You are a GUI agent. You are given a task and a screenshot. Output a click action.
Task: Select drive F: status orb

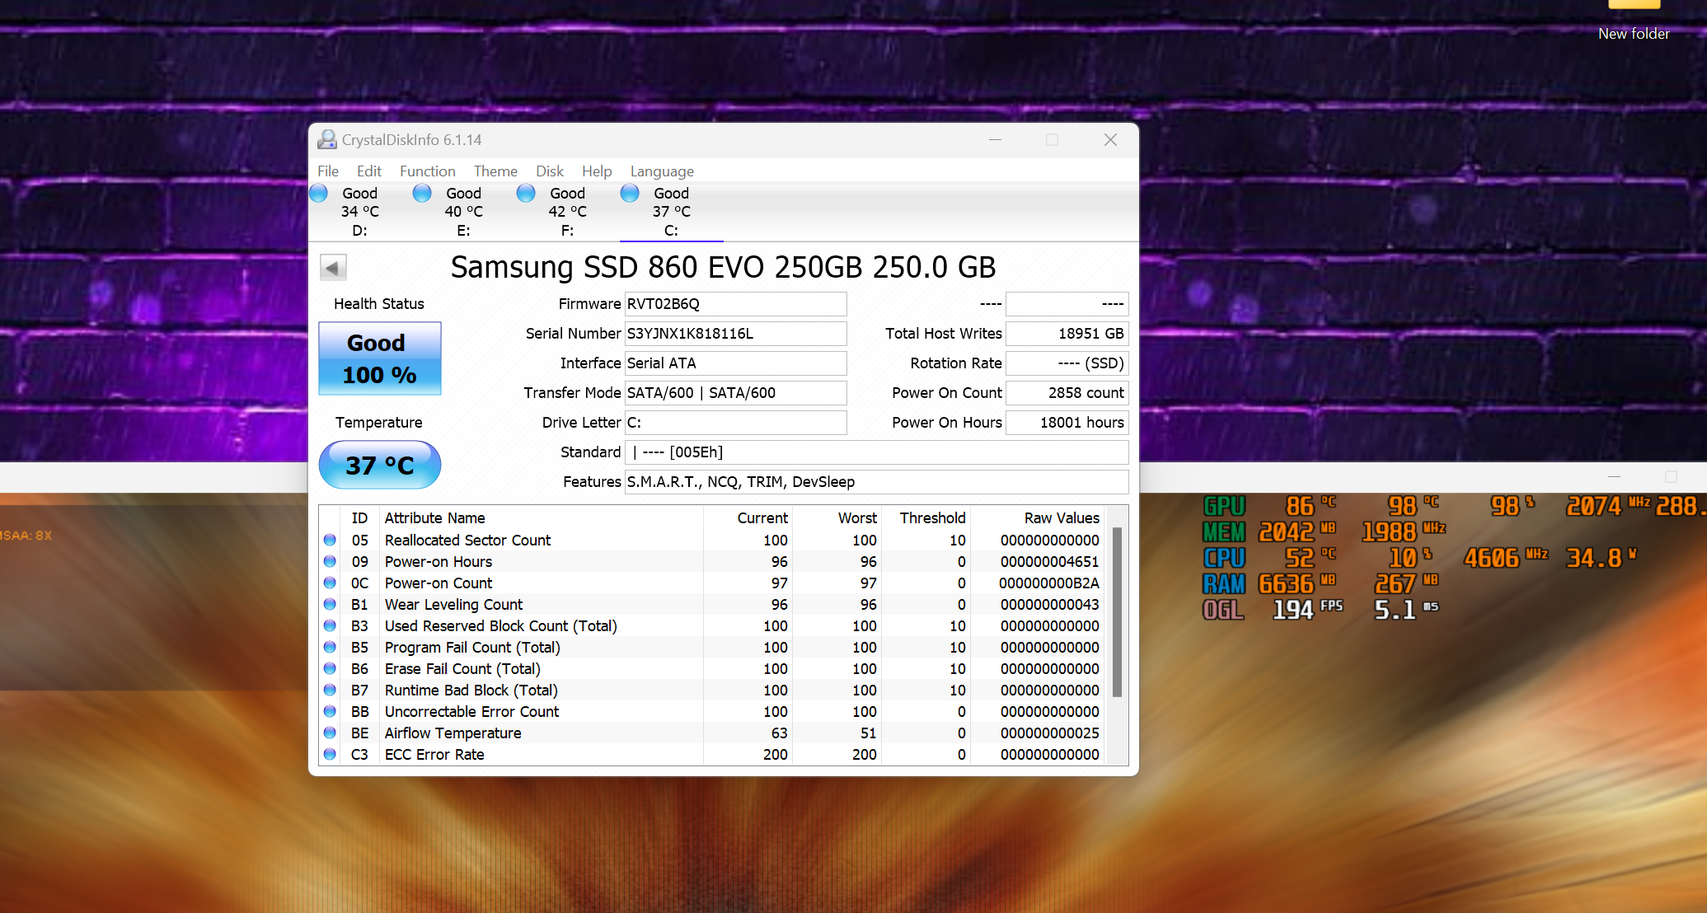coord(526,193)
